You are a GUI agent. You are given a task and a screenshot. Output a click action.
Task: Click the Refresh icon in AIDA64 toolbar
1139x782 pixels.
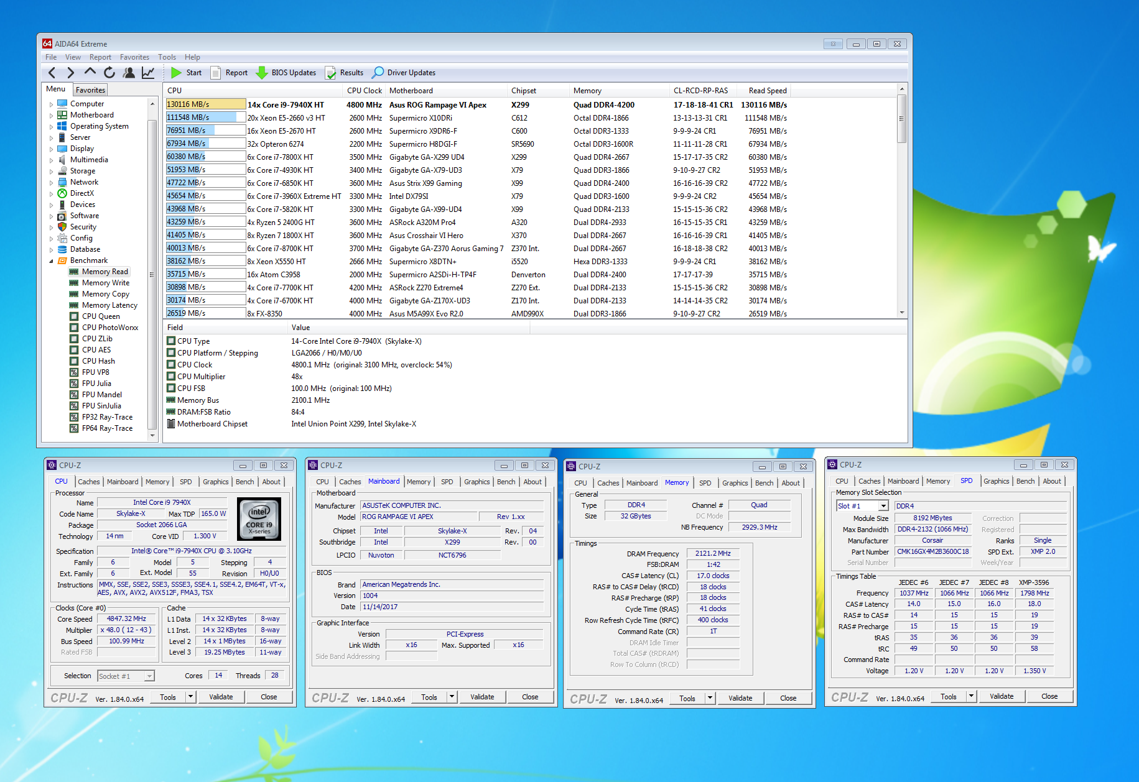(109, 73)
